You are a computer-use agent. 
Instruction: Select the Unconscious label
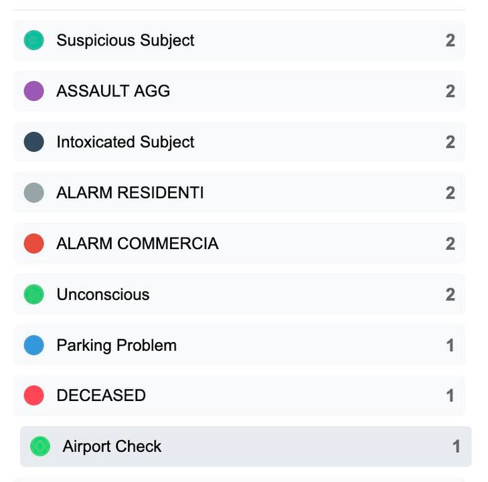pyautogui.click(x=103, y=295)
